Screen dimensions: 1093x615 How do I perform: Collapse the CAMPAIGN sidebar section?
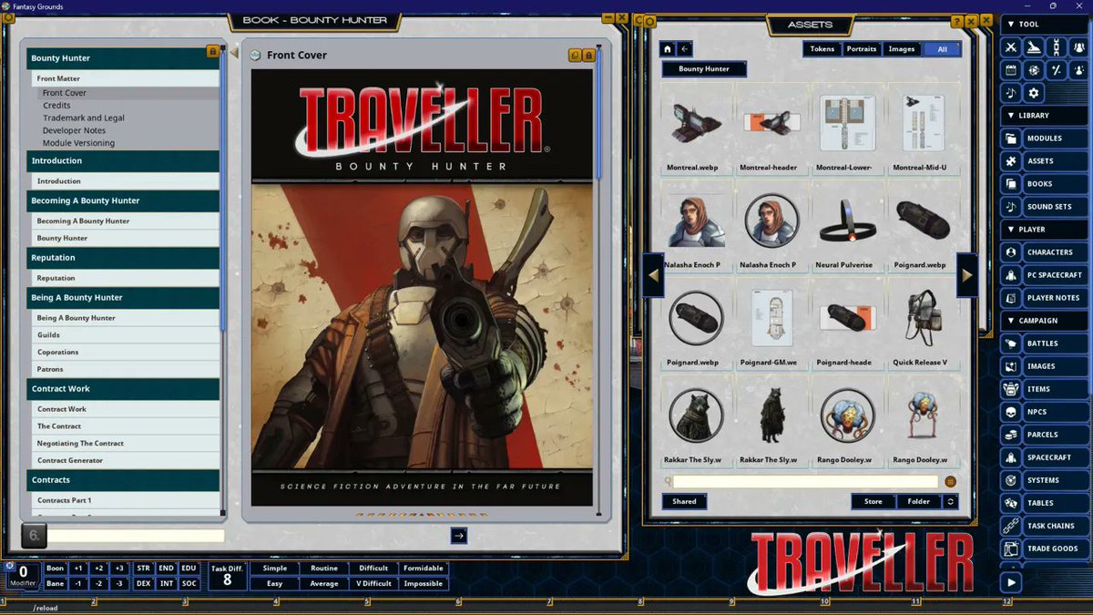pyautogui.click(x=1046, y=321)
